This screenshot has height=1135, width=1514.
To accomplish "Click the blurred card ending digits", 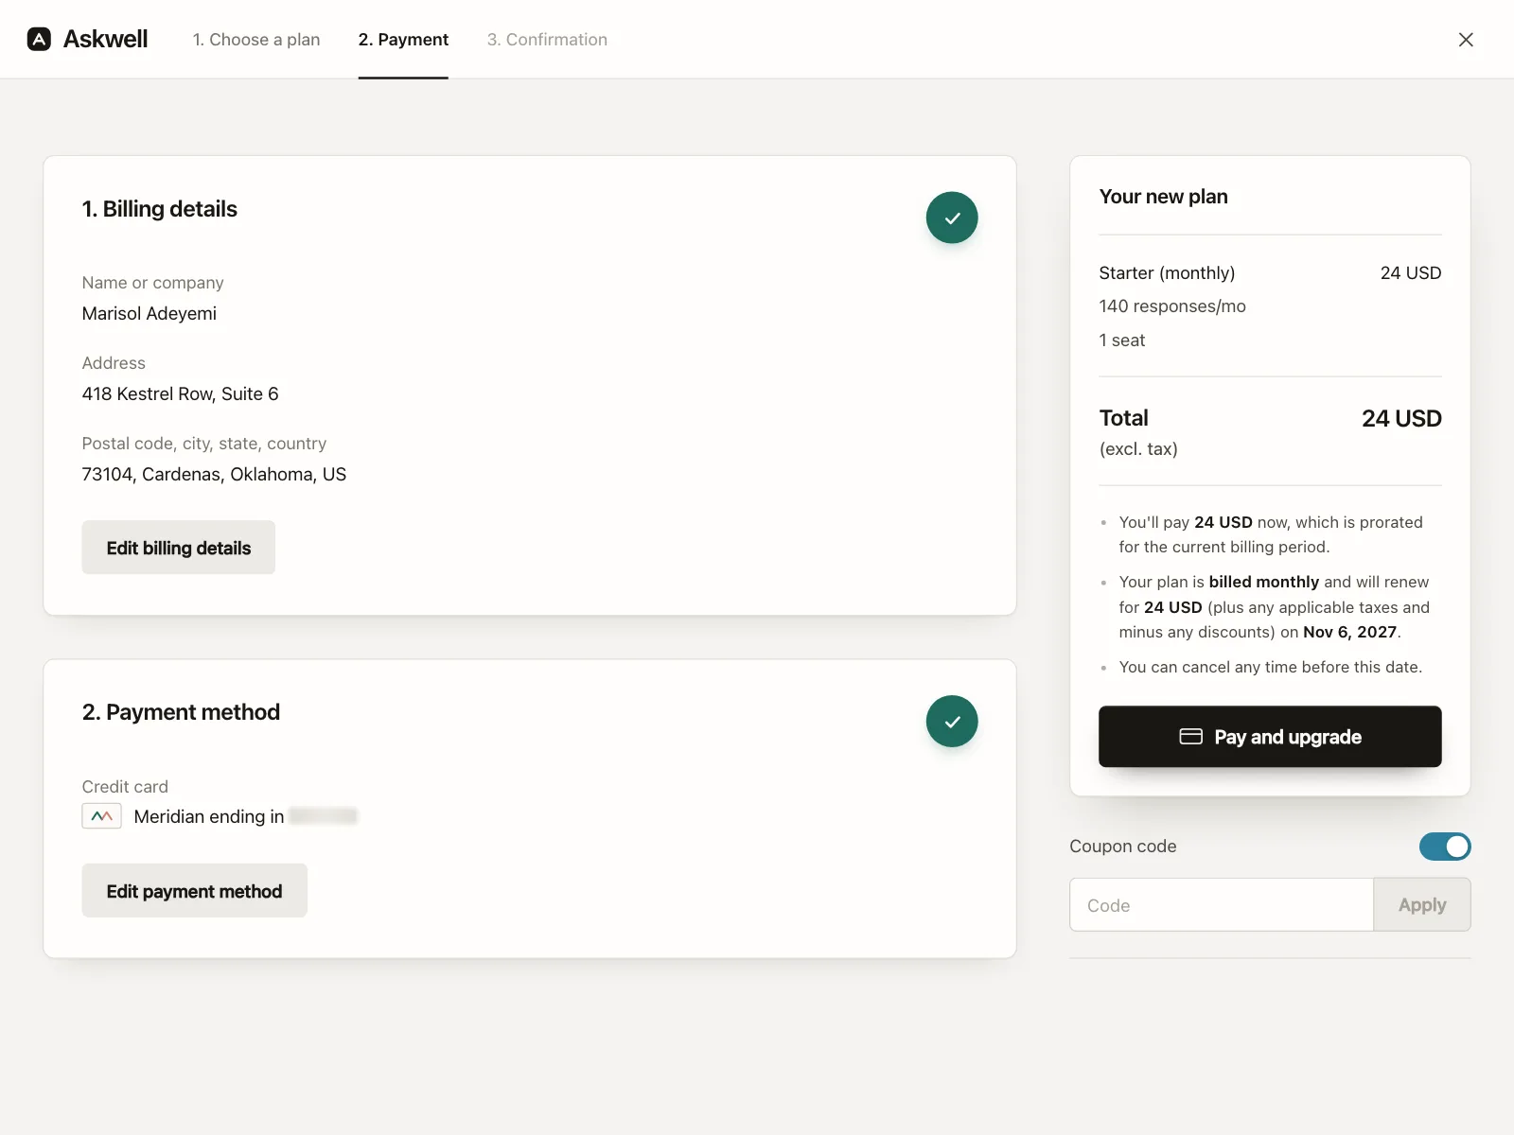I will [x=324, y=816].
